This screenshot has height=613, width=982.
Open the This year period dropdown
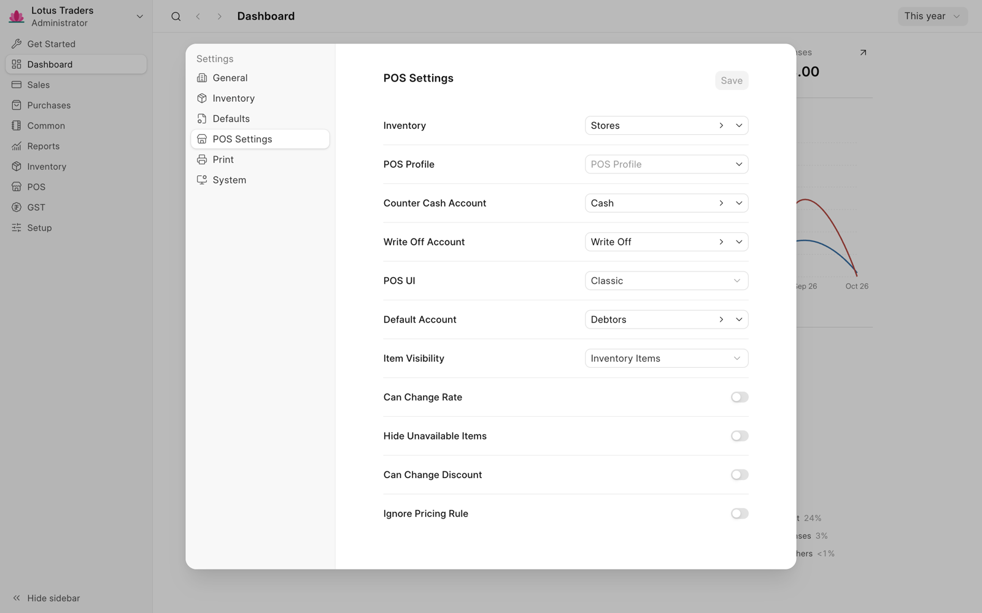[x=932, y=16]
